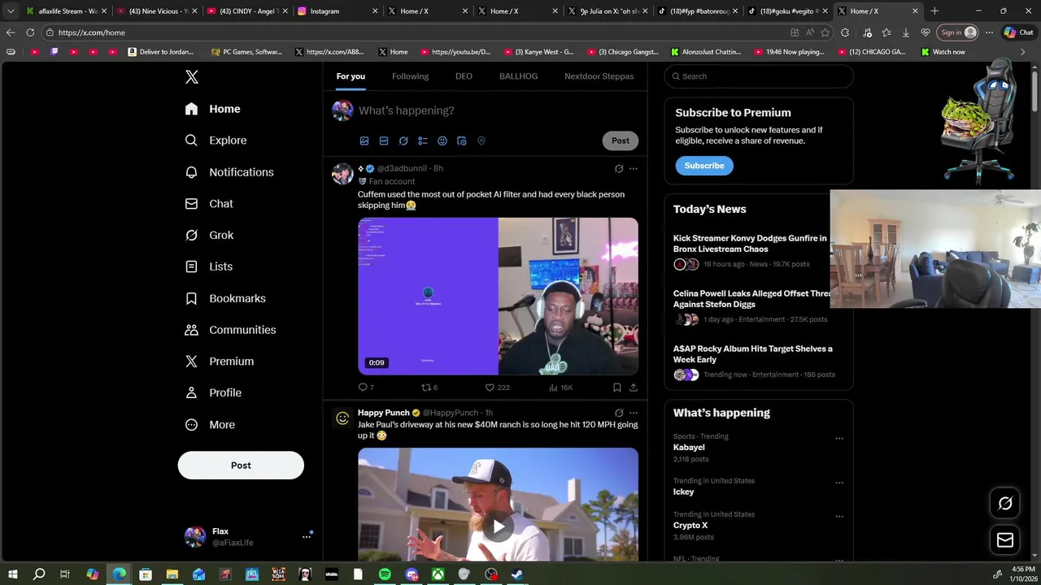This screenshot has width=1041, height=585.
Task: Open Lists in the sidebar
Action: coord(209,266)
